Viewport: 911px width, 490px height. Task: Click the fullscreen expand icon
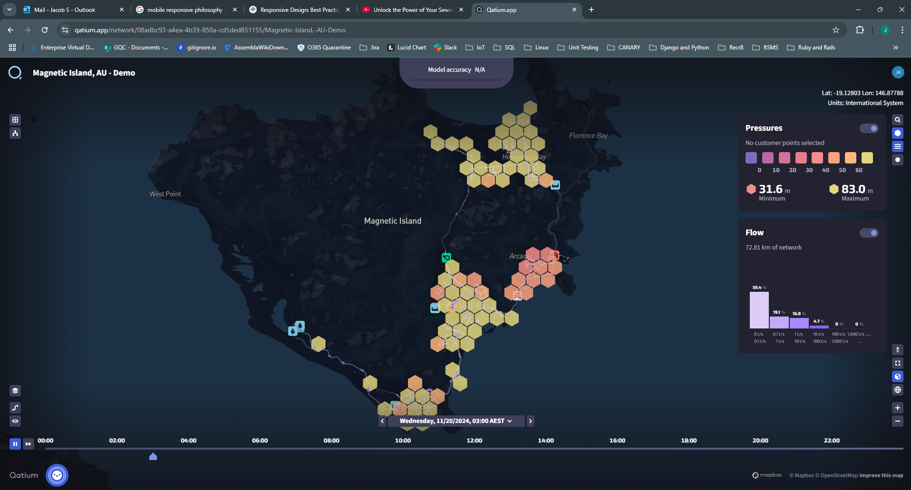pyautogui.click(x=897, y=363)
